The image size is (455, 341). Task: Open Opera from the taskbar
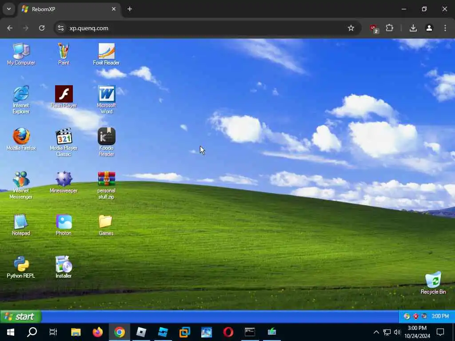tap(228, 332)
